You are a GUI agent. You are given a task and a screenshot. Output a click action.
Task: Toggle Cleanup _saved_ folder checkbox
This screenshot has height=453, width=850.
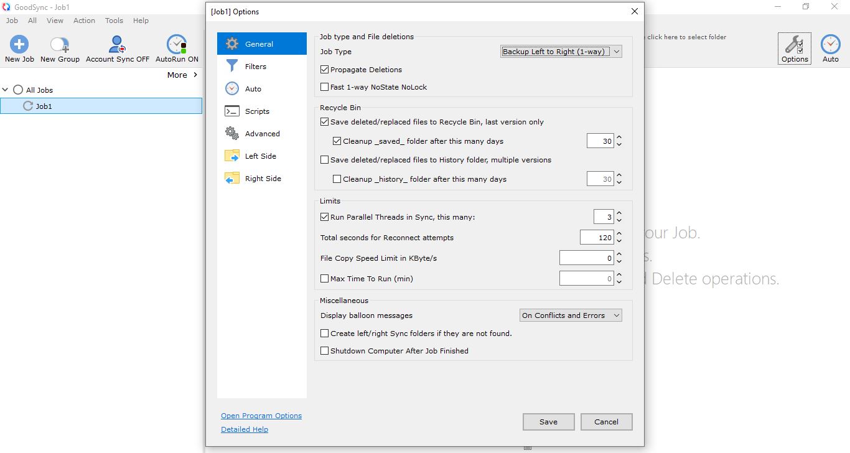pos(337,141)
